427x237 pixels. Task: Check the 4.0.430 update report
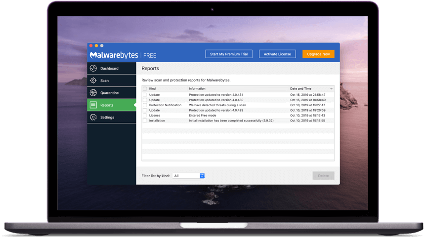(x=145, y=100)
